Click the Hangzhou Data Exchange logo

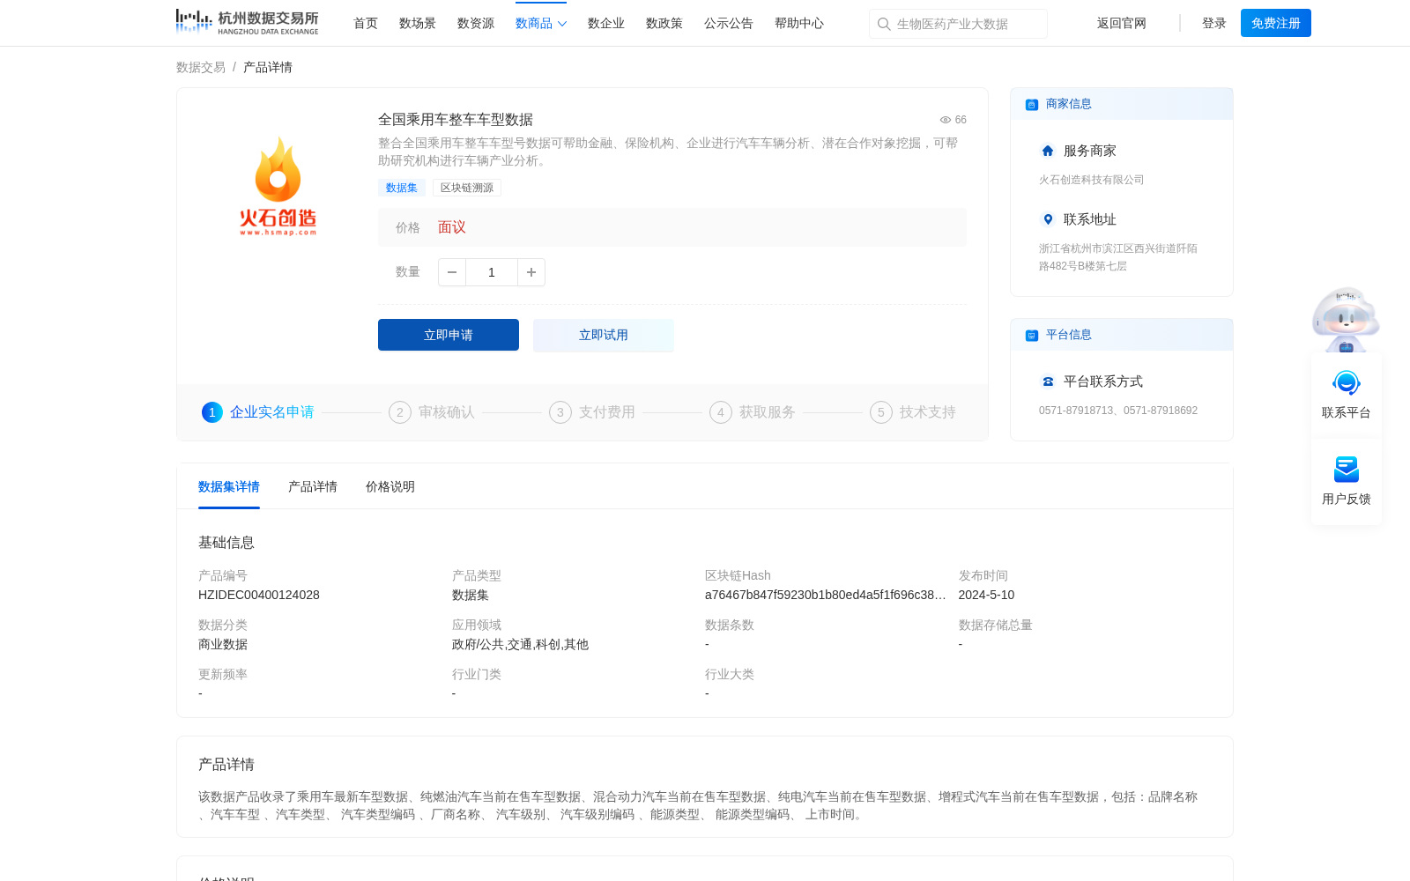[248, 22]
